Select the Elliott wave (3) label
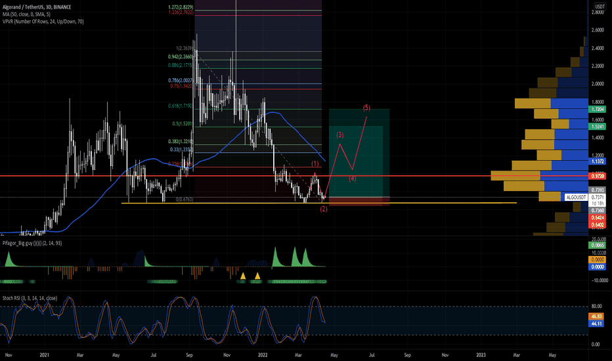Screen dimensions: 612x361 (340, 135)
